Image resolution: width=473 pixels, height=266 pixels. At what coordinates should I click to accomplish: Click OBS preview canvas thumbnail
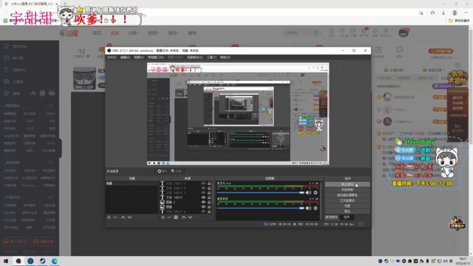(238, 113)
